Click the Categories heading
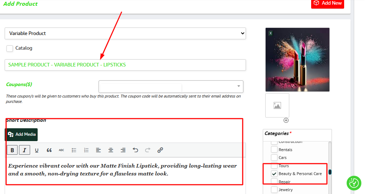The width and height of the screenshot is (366, 194). tap(277, 133)
